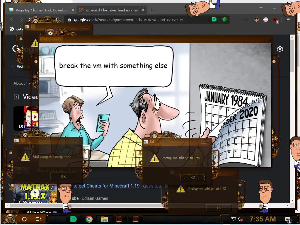Click the pink and blue striped extension icon
The width and height of the screenshot is (300, 225).
(x=266, y=20)
